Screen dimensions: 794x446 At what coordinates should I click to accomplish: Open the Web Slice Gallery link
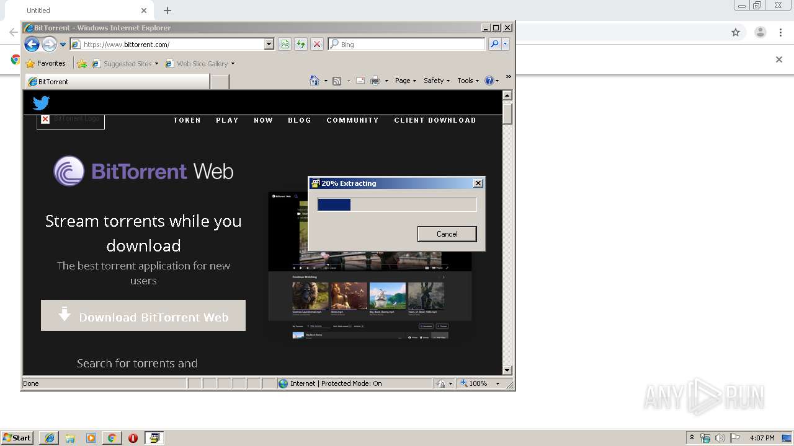point(200,63)
